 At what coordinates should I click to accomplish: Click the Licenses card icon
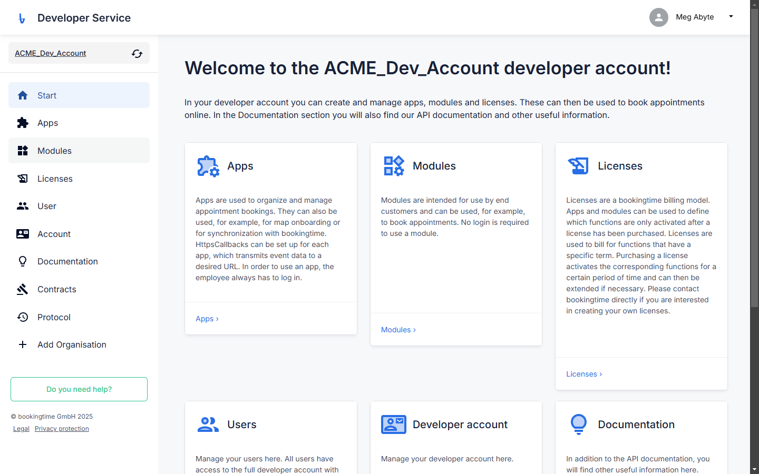[578, 166]
